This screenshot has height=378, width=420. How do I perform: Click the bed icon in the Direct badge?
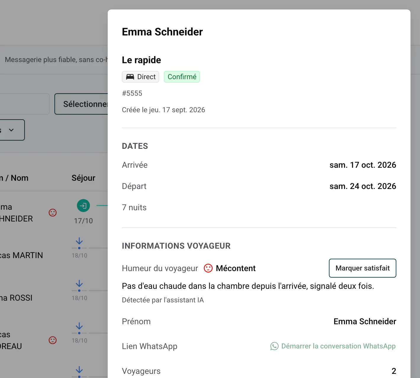click(x=130, y=77)
